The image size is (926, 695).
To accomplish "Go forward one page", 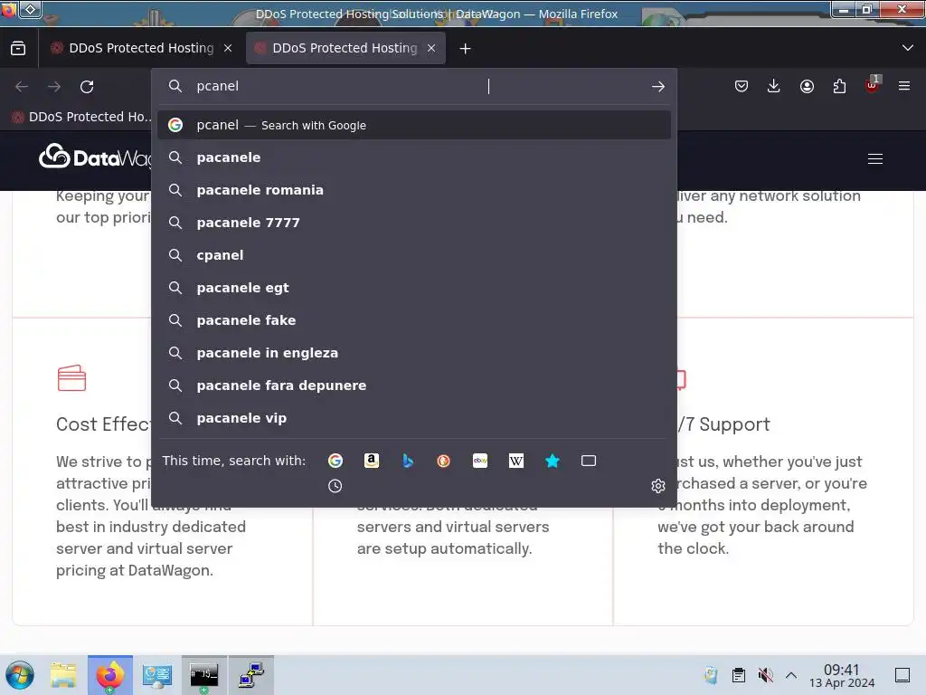I will click(54, 87).
